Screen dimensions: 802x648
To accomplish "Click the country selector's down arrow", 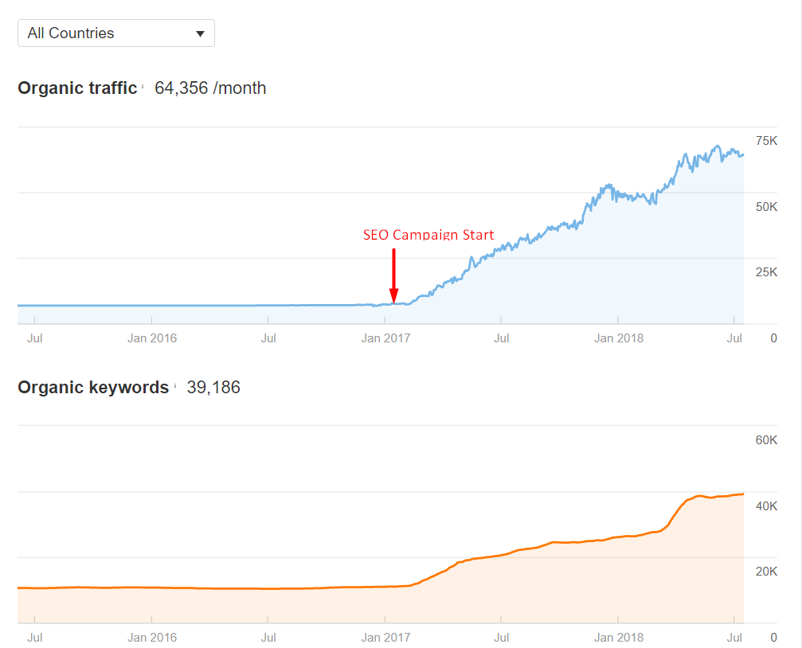I will [200, 34].
